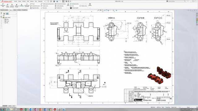The height and width of the screenshot is (111, 198).
Task: Open Excel from the Windows taskbar
Action: point(26,109)
